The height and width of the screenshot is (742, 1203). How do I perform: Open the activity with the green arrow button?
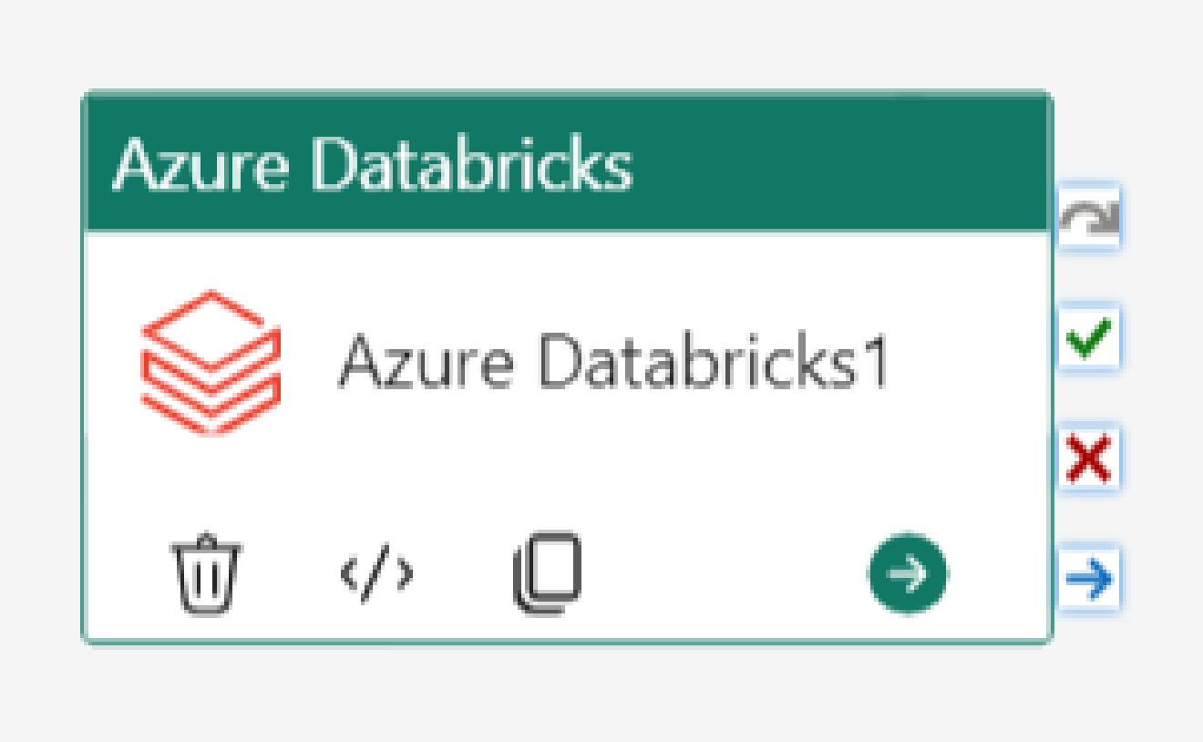coord(906,574)
